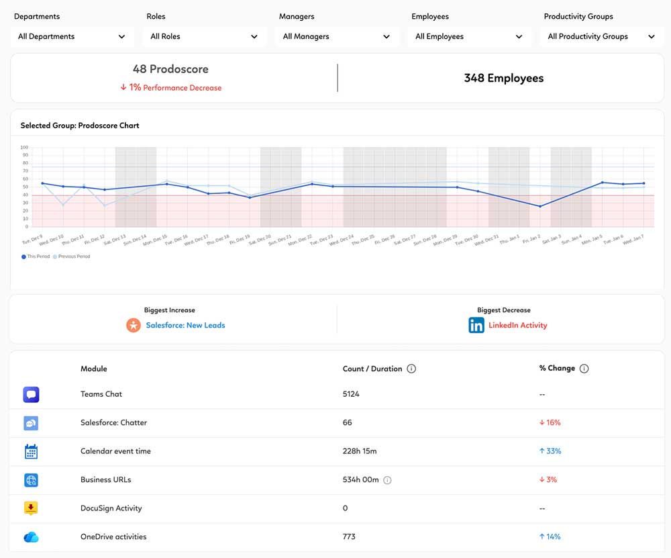This screenshot has height=558, width=671.
Task: Click the Business URLs globe icon
Action: (31, 480)
